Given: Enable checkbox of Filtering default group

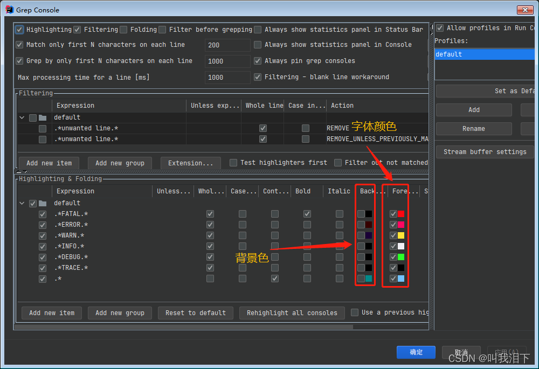Looking at the screenshot, I should tap(33, 118).
